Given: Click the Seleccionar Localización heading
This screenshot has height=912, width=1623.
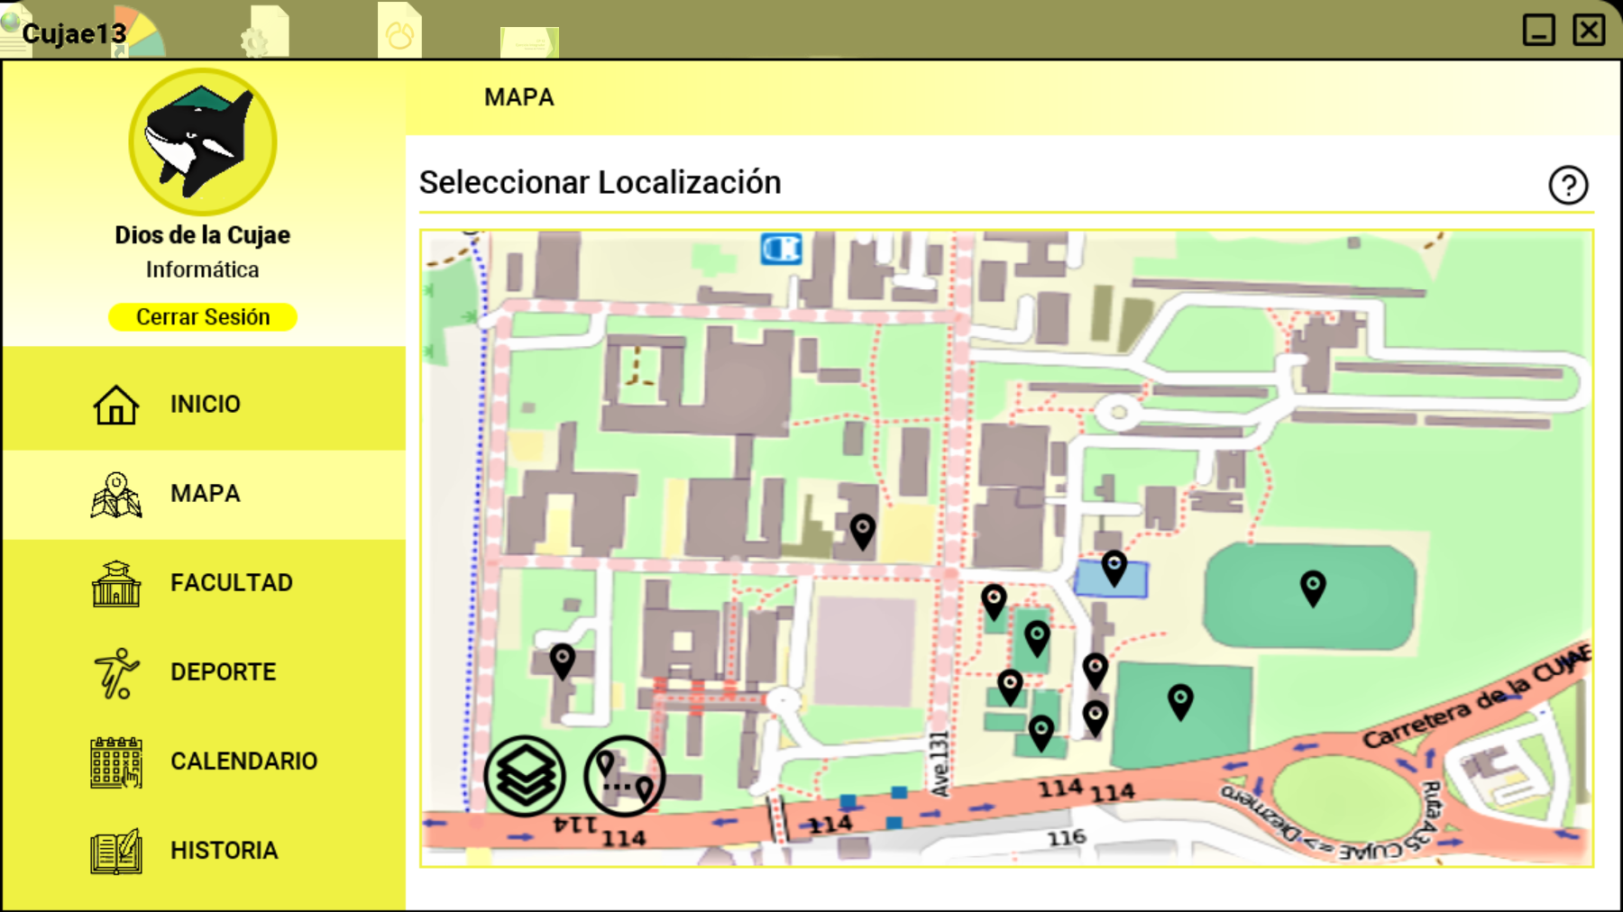Looking at the screenshot, I should (601, 183).
